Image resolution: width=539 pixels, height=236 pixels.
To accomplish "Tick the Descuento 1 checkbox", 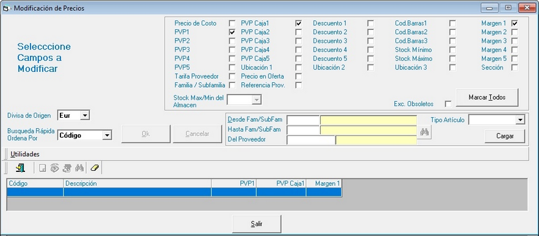I will (370, 23).
